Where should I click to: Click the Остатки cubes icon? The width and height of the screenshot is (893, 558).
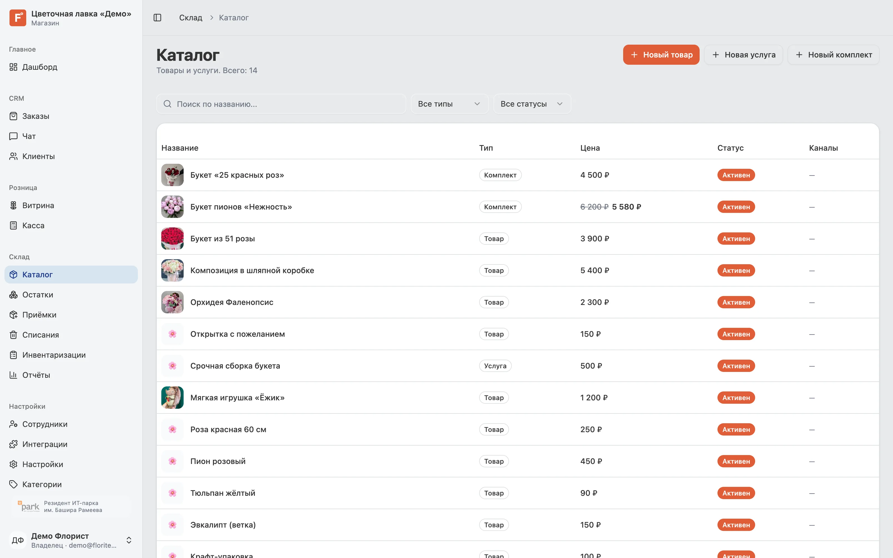(13, 295)
